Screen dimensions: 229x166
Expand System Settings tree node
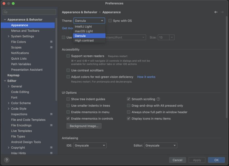coord(9,36)
